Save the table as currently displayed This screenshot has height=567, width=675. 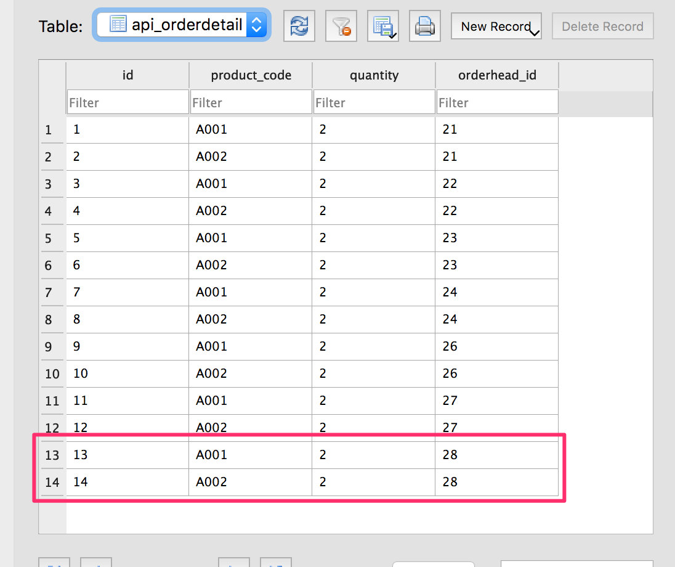[x=383, y=27]
